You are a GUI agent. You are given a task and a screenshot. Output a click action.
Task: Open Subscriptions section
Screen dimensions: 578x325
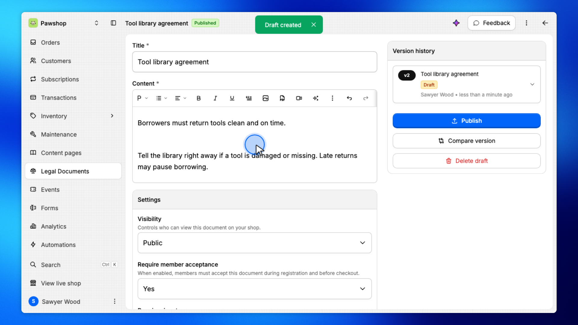tap(73, 79)
